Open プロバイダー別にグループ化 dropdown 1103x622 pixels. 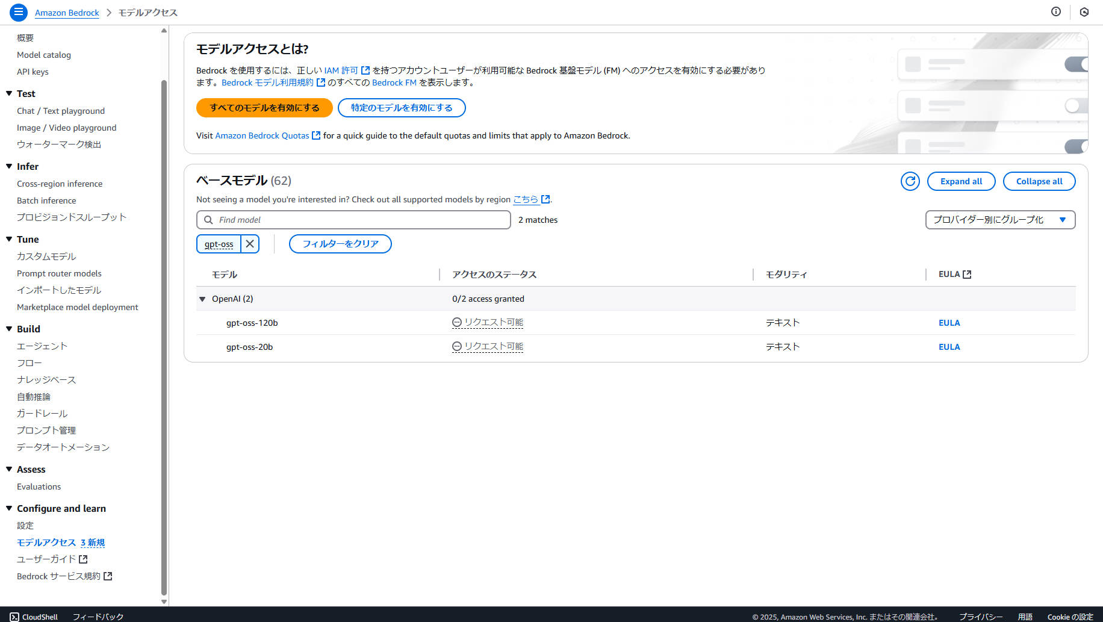tap(1000, 220)
